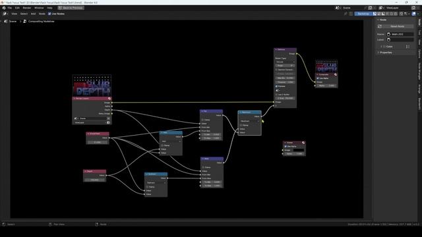Click the Composite node header icon
The width and height of the screenshot is (422, 237).
pyautogui.click(x=336, y=74)
